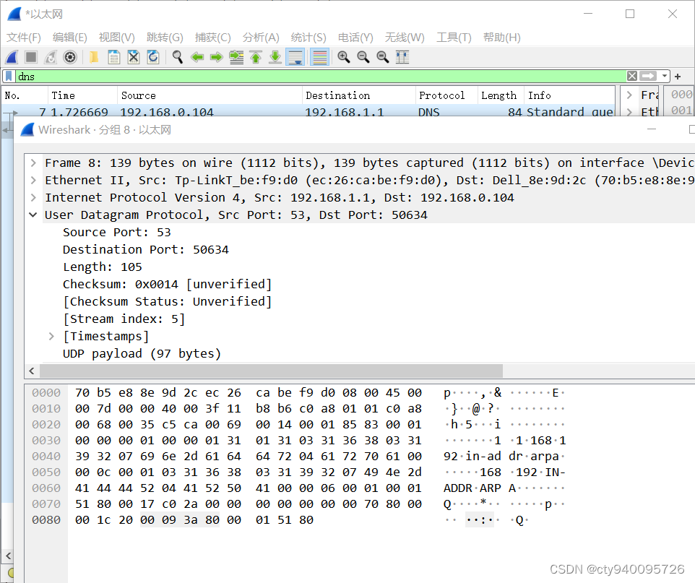The width and height of the screenshot is (695, 583).
Task: Go forward to the next packet
Action: 216,57
